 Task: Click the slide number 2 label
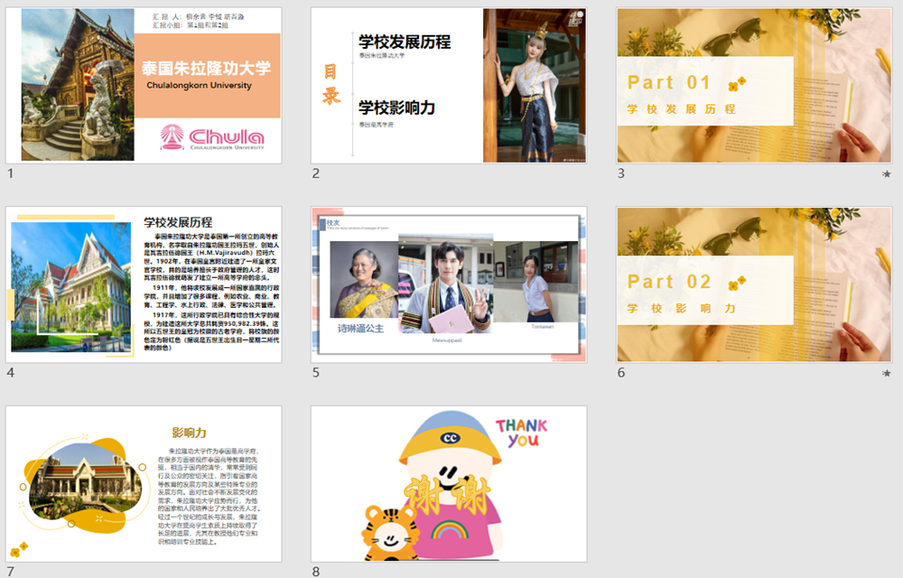pyautogui.click(x=315, y=173)
